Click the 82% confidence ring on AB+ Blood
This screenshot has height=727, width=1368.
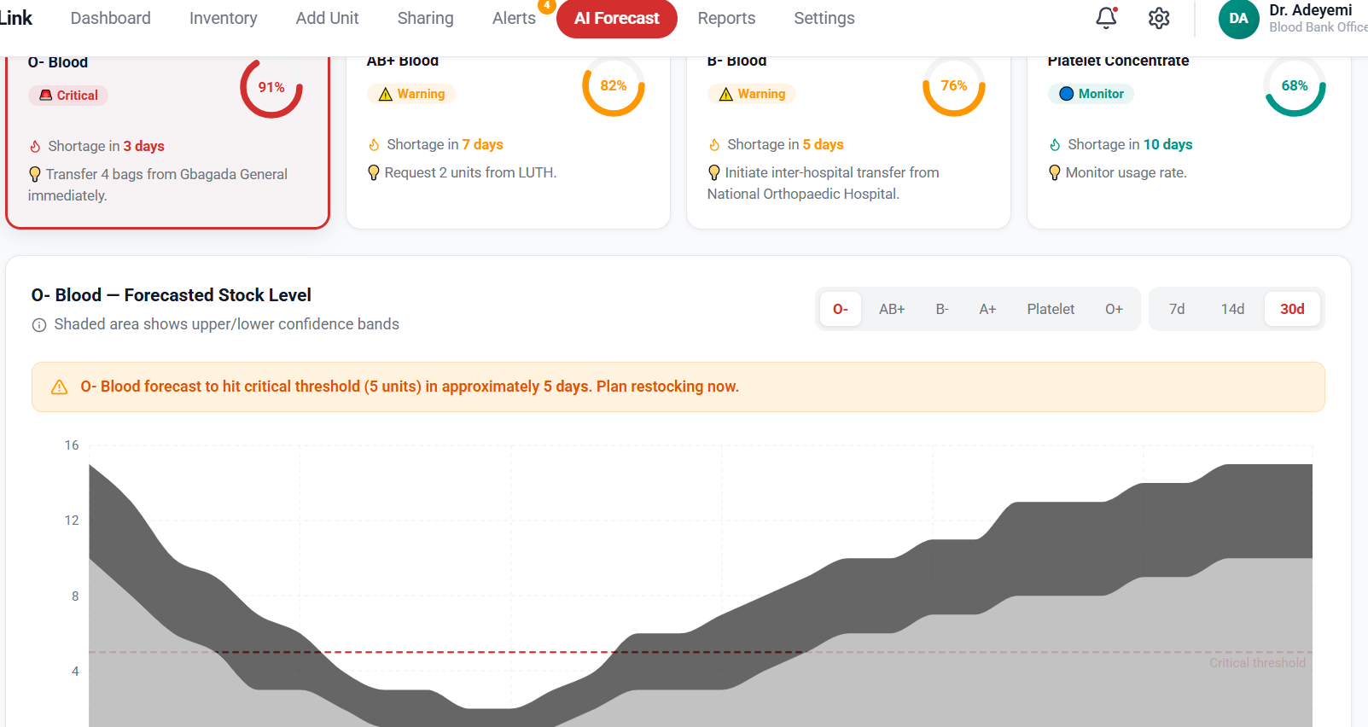tap(614, 85)
